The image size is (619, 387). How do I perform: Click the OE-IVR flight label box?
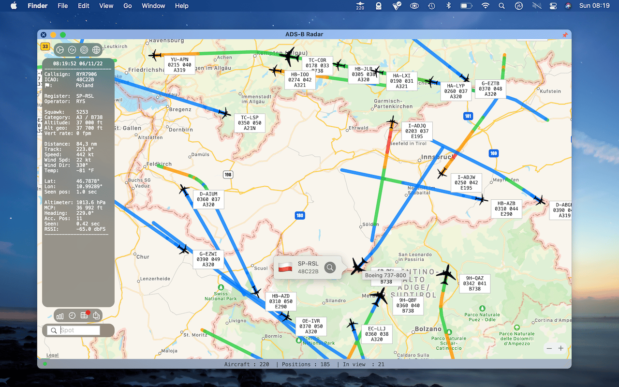click(311, 327)
